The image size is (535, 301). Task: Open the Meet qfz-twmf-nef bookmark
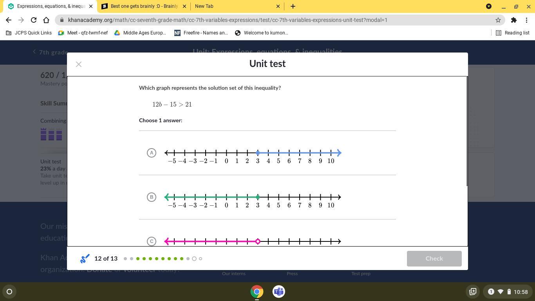83,33
